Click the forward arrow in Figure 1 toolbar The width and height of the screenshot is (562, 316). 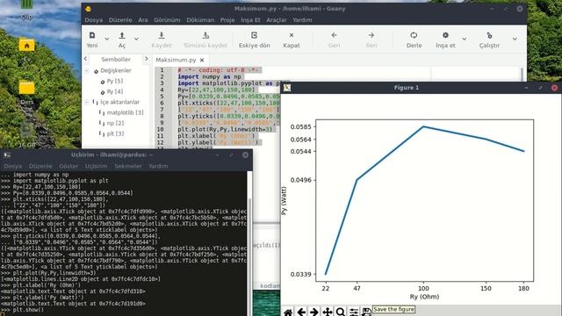[314, 312]
